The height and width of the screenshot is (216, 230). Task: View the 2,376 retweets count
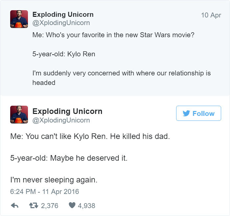50,205
